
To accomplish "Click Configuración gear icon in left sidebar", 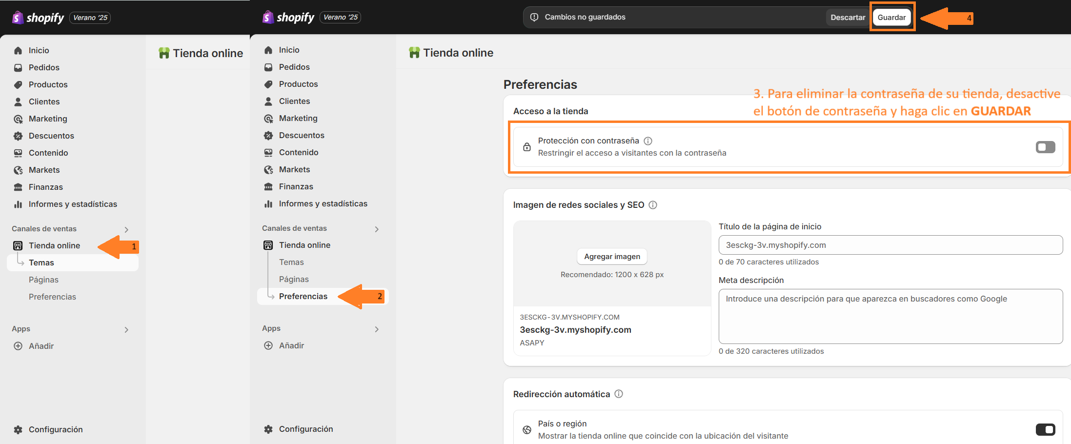I will (18, 429).
